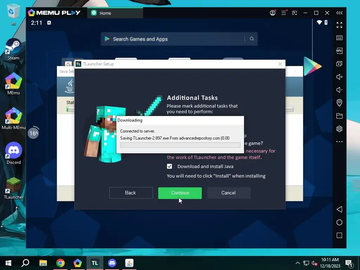Open MEmu settings gear icon

click(x=339, y=129)
